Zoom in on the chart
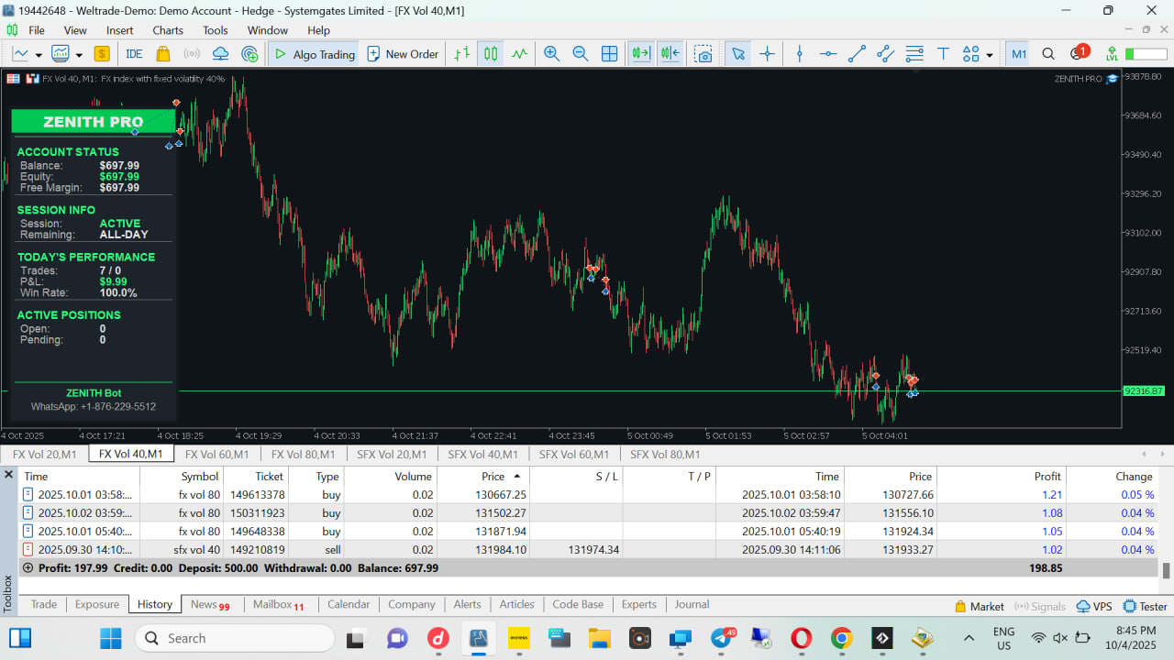Viewport: 1174px width, 660px height. 551,54
